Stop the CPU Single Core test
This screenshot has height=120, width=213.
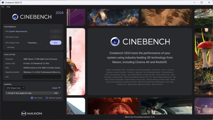point(55,43)
